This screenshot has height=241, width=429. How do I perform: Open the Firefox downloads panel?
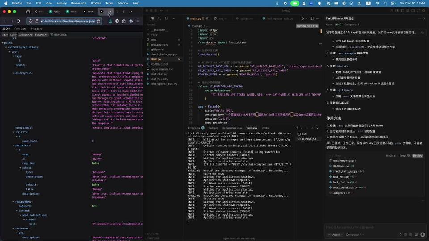click(110, 21)
